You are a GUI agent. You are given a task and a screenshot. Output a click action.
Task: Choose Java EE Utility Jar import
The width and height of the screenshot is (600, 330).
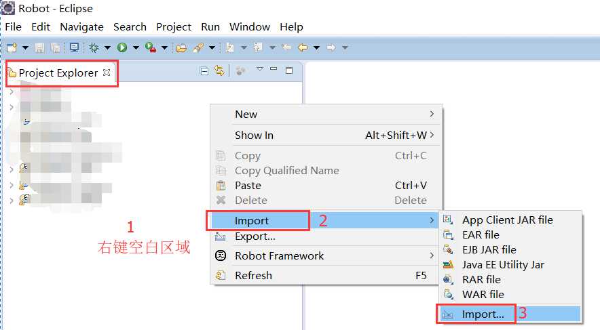(510, 265)
